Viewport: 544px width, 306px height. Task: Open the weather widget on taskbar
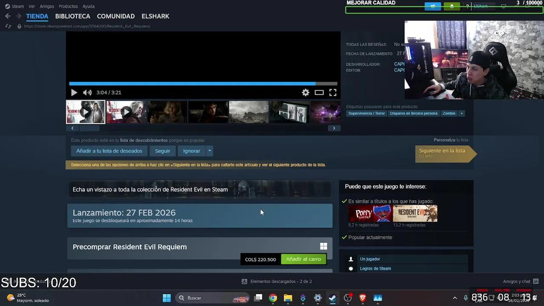click(28, 298)
